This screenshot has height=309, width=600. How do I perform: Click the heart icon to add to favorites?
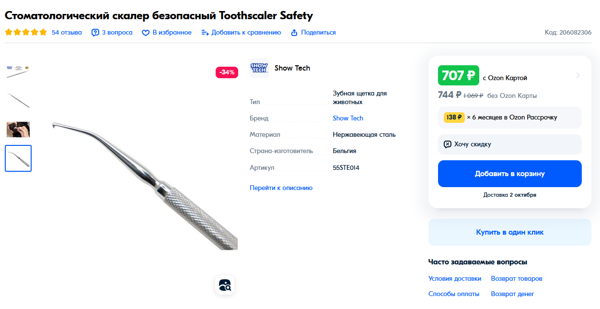pyautogui.click(x=146, y=33)
